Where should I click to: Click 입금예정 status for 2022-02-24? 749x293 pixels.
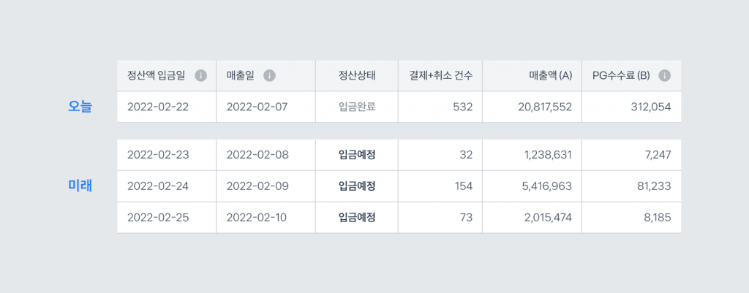pos(357,186)
